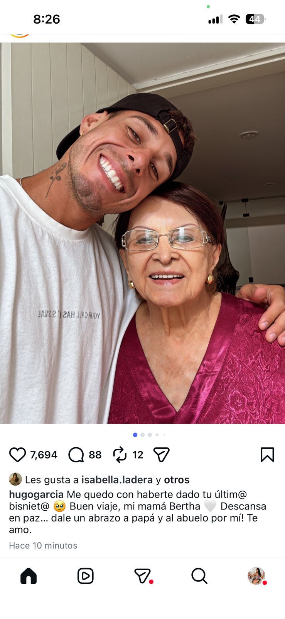Tap the battery indicator in status bar
Image resolution: width=285 pixels, height=619 pixels.
255,19
